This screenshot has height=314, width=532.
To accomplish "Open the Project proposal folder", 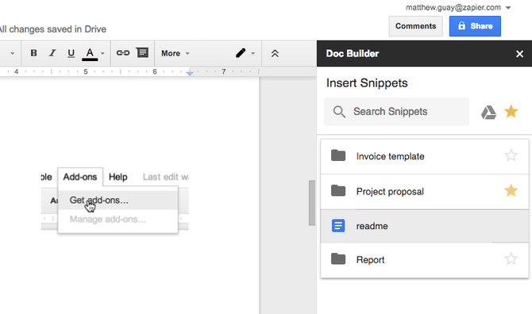I will point(425,192).
